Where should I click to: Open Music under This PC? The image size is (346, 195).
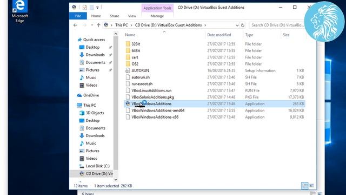click(x=91, y=143)
